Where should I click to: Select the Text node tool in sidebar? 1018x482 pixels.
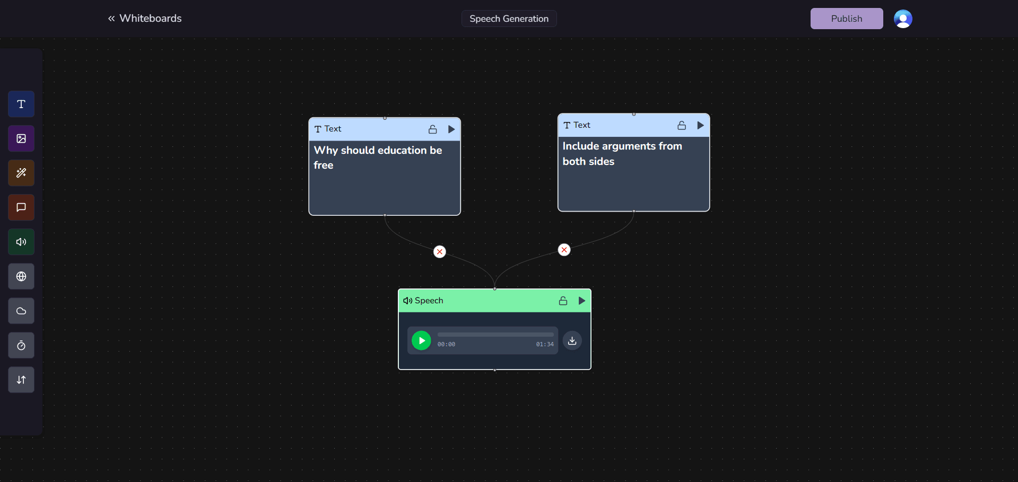coord(21,104)
